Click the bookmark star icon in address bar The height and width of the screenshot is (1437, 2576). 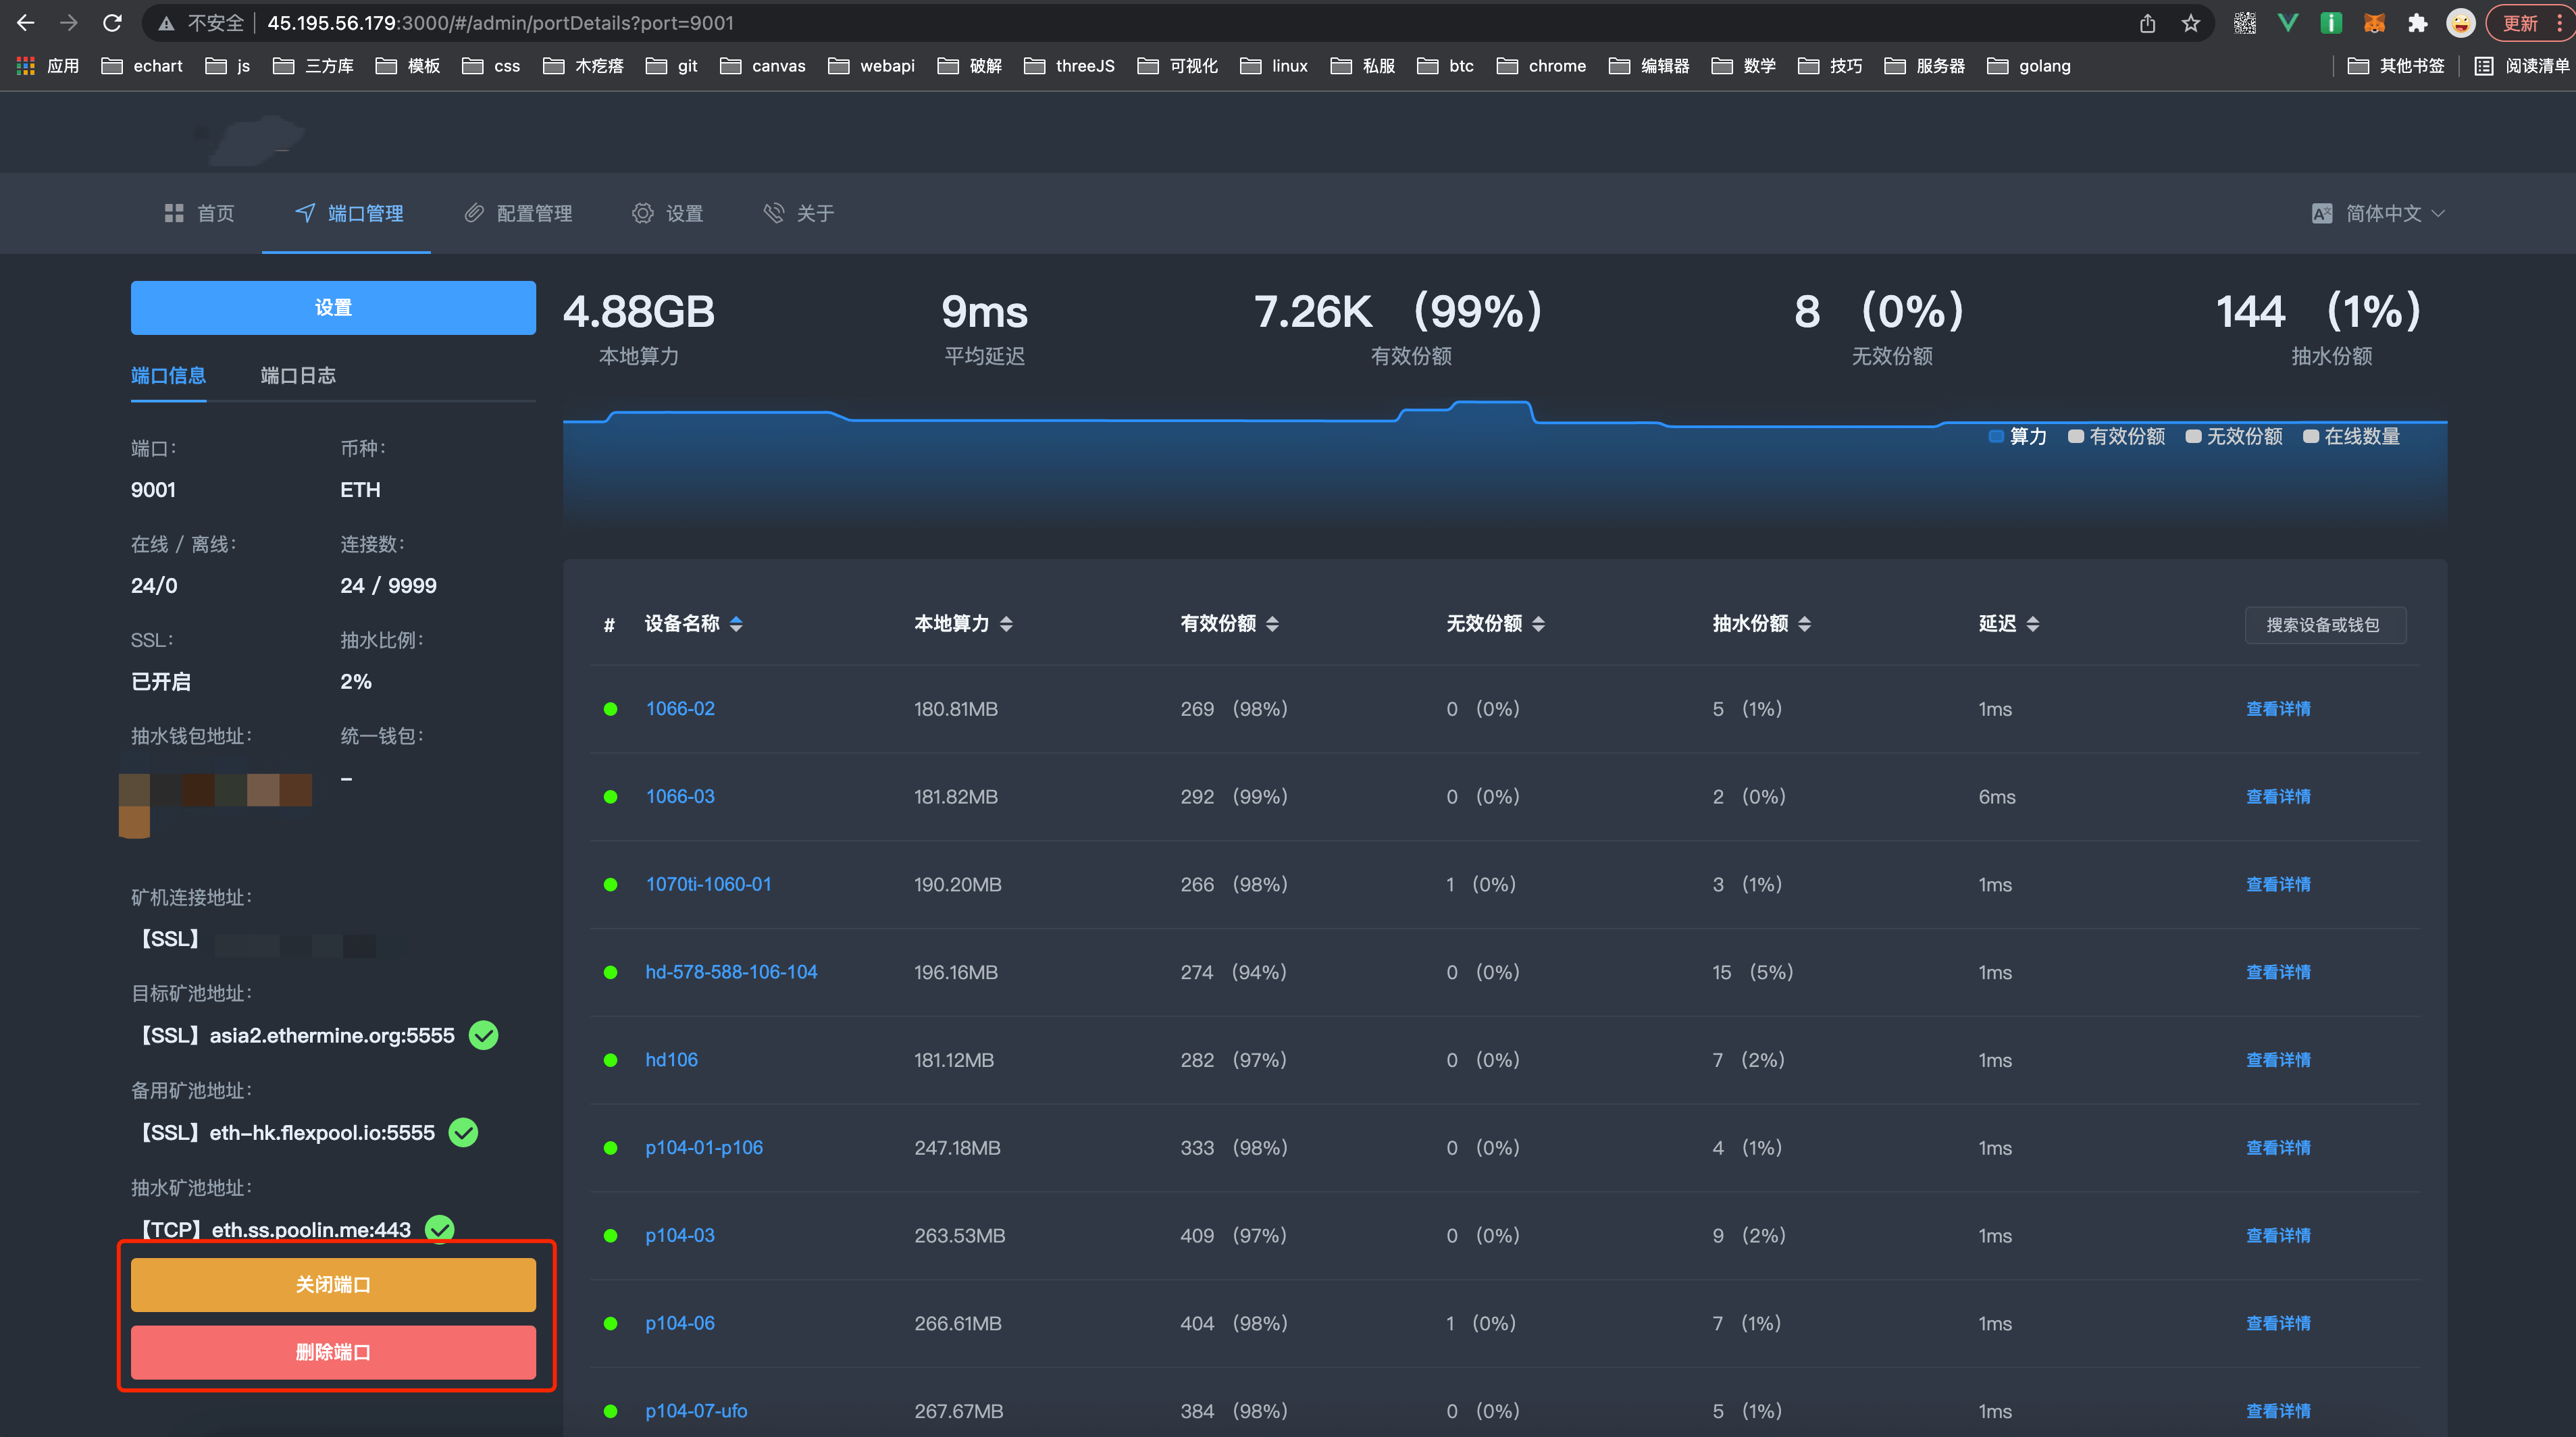2190,23
